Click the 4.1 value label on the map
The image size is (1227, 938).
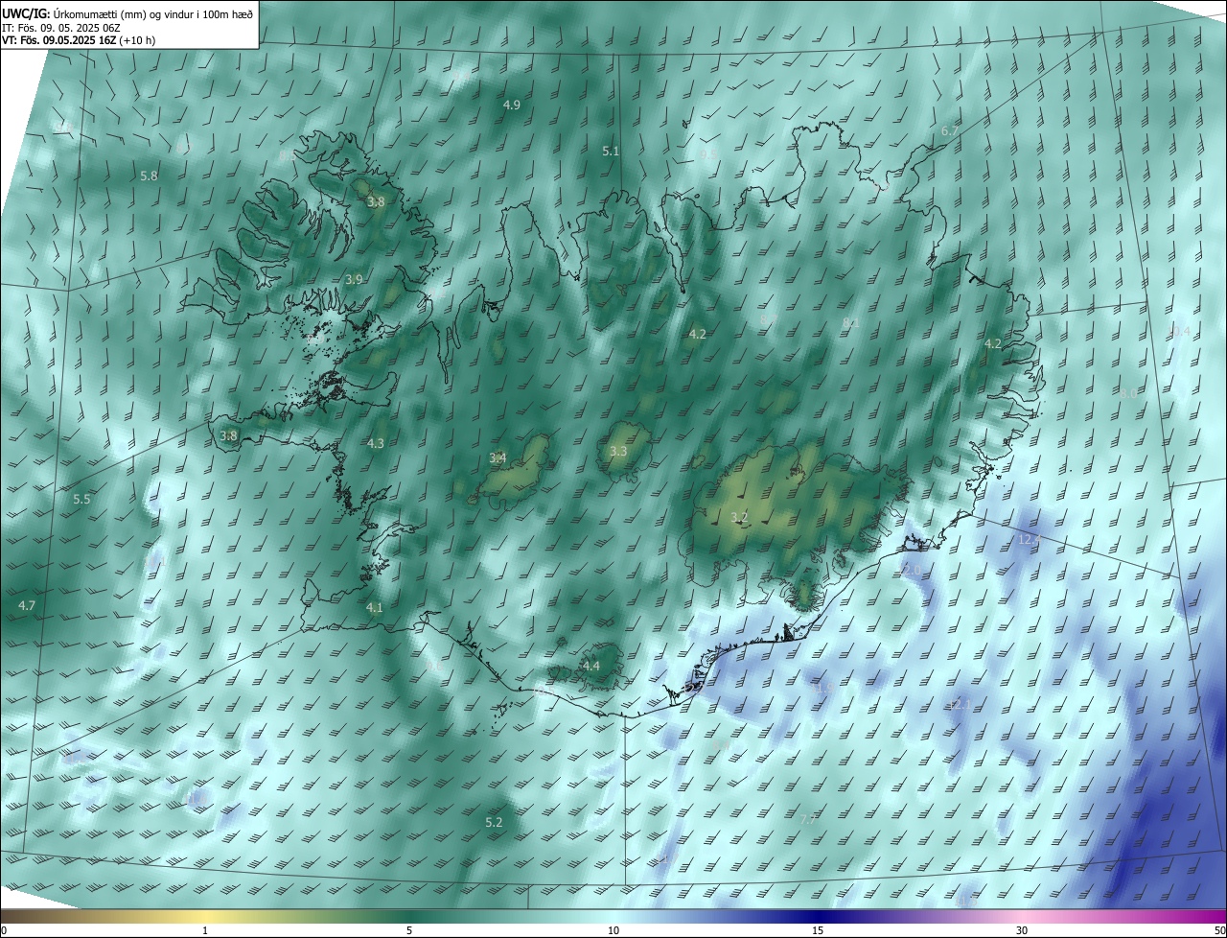[x=374, y=607]
